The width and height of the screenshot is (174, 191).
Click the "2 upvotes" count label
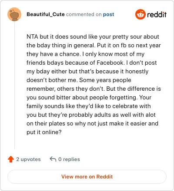[x=28, y=159]
